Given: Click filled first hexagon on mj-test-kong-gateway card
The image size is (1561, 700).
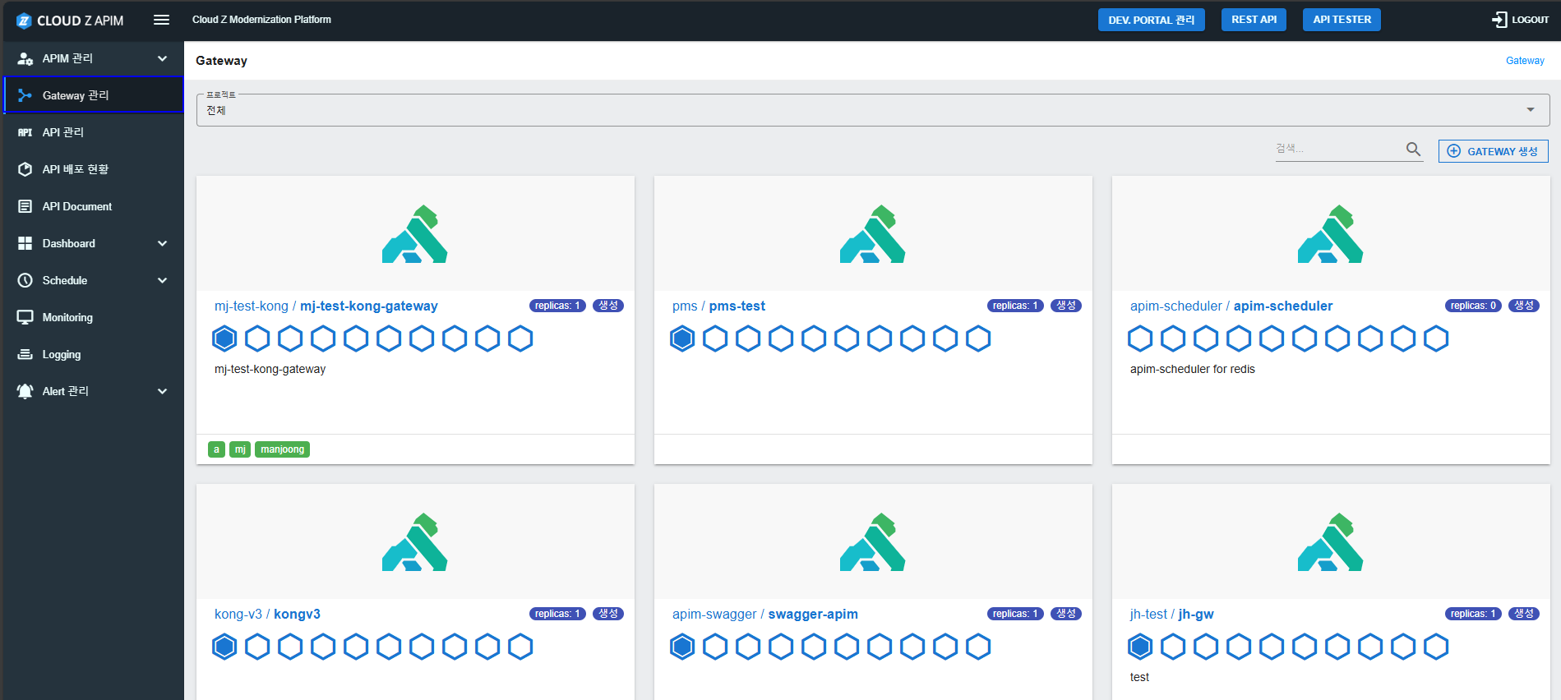Looking at the screenshot, I should coord(224,338).
